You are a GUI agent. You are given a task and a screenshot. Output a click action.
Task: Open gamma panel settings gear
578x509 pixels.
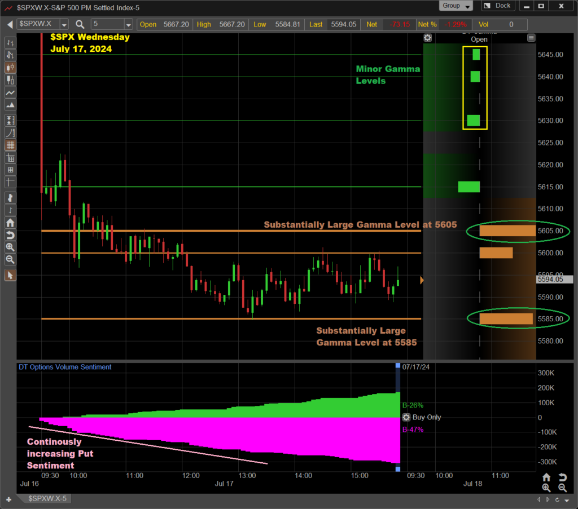click(x=428, y=38)
